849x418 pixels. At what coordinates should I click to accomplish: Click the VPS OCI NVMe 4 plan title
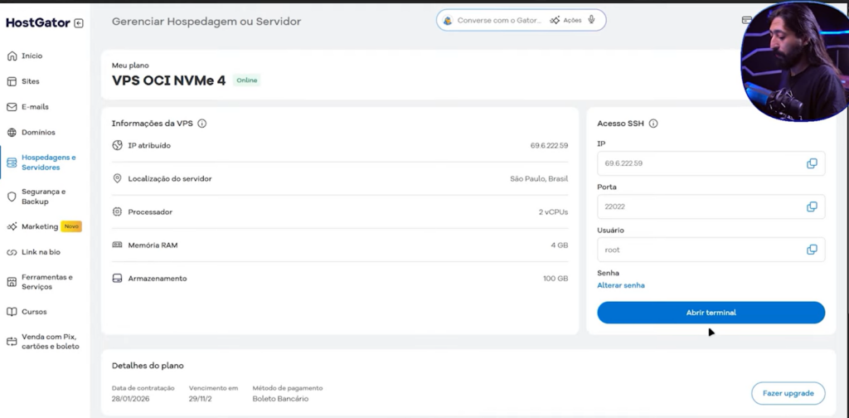click(168, 80)
